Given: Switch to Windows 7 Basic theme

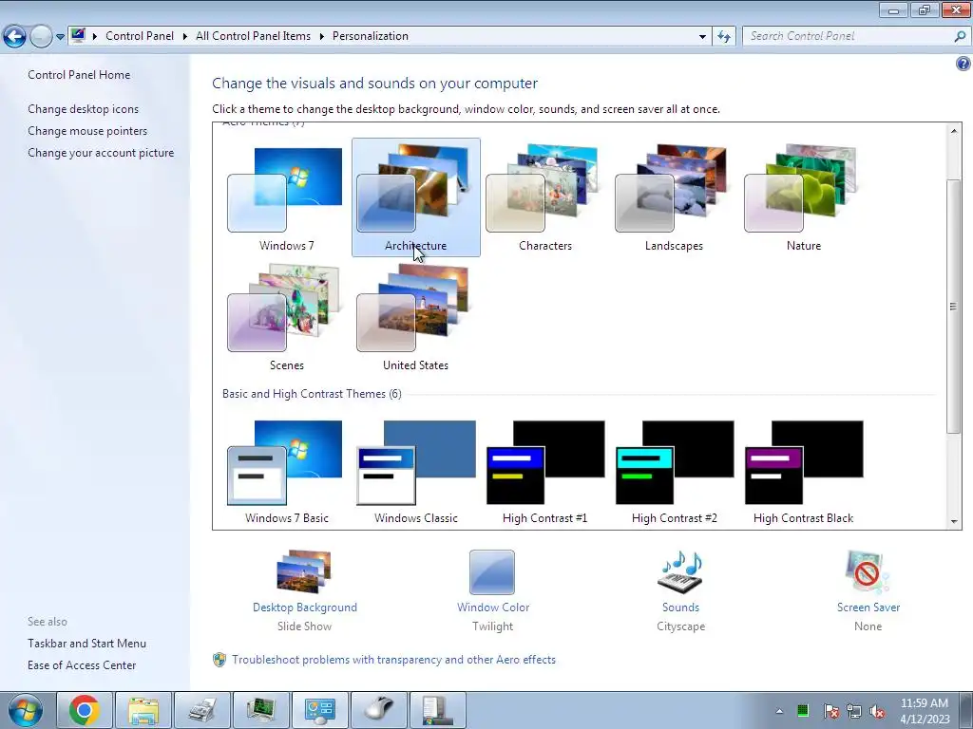Looking at the screenshot, I should [286, 473].
